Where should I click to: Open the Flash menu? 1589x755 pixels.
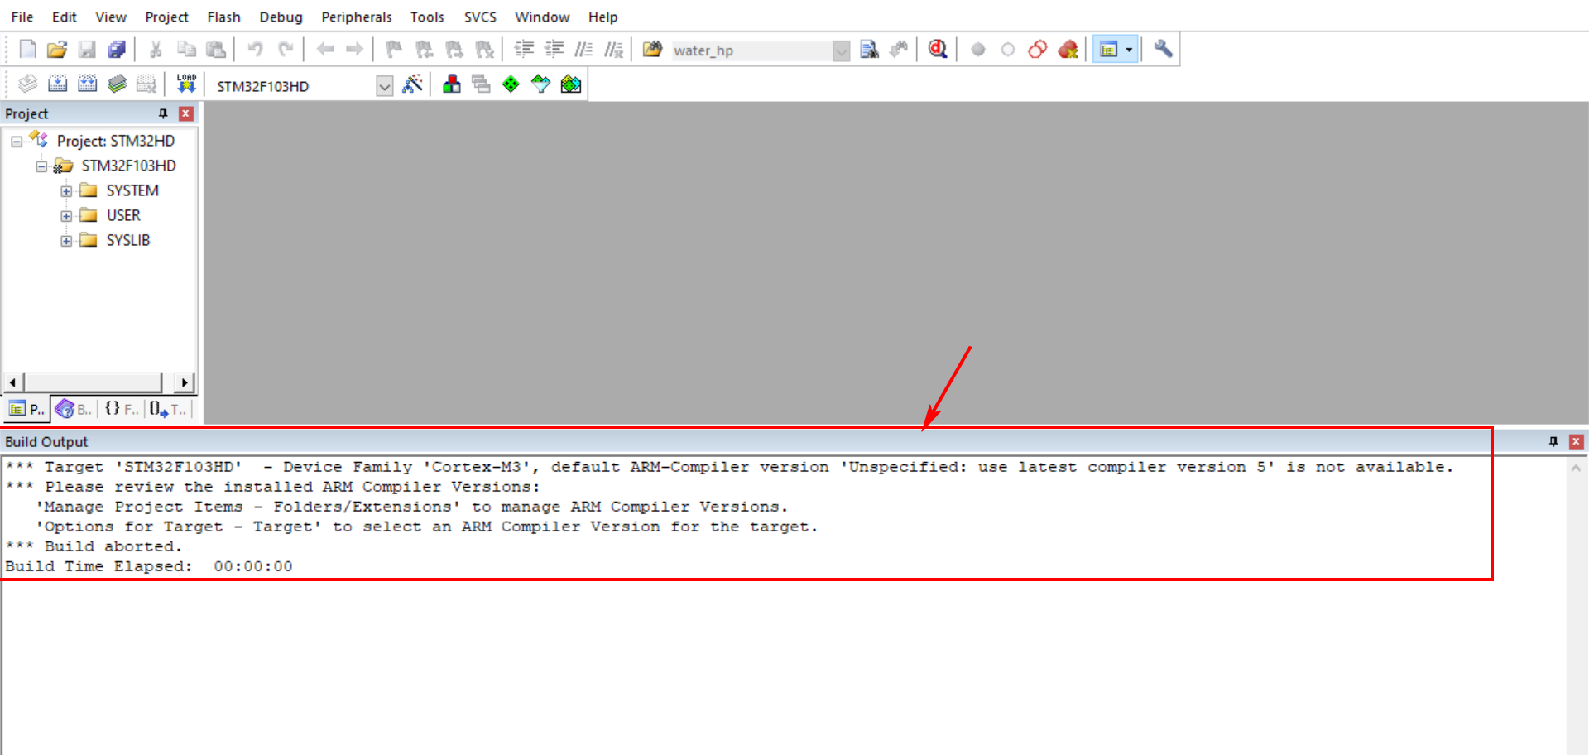click(223, 17)
